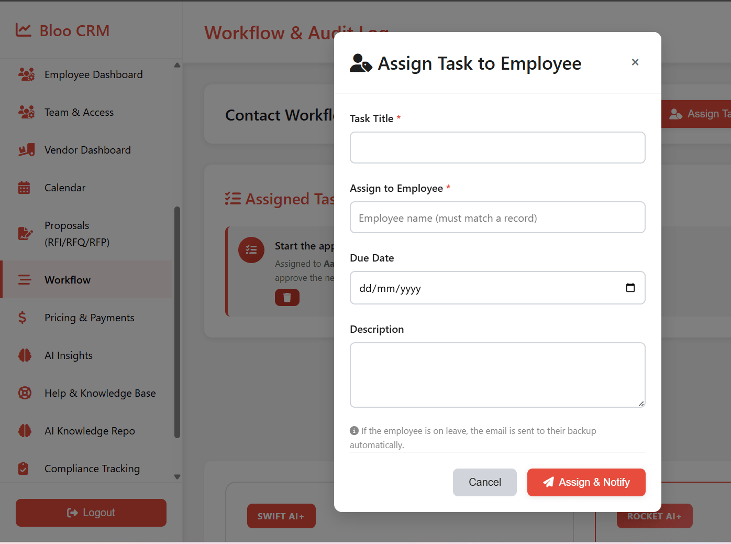The height and width of the screenshot is (544, 731).
Task: Open the date picker calendar icon
Action: click(630, 288)
